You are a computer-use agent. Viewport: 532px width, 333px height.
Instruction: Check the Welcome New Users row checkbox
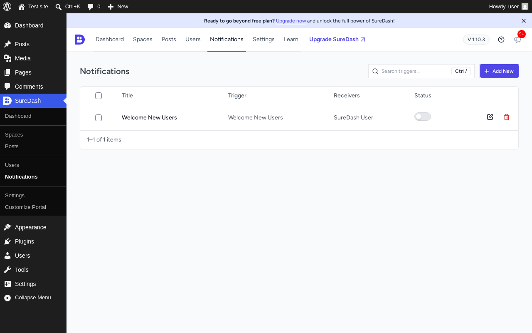coord(99,118)
